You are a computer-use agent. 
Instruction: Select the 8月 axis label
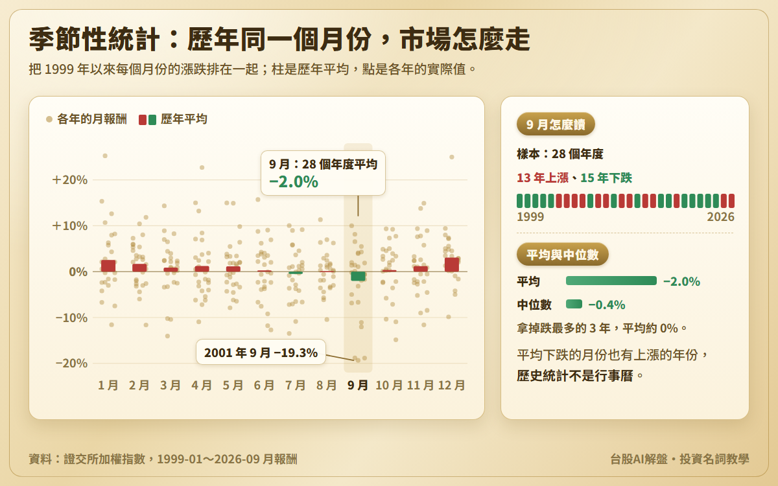[x=326, y=385]
